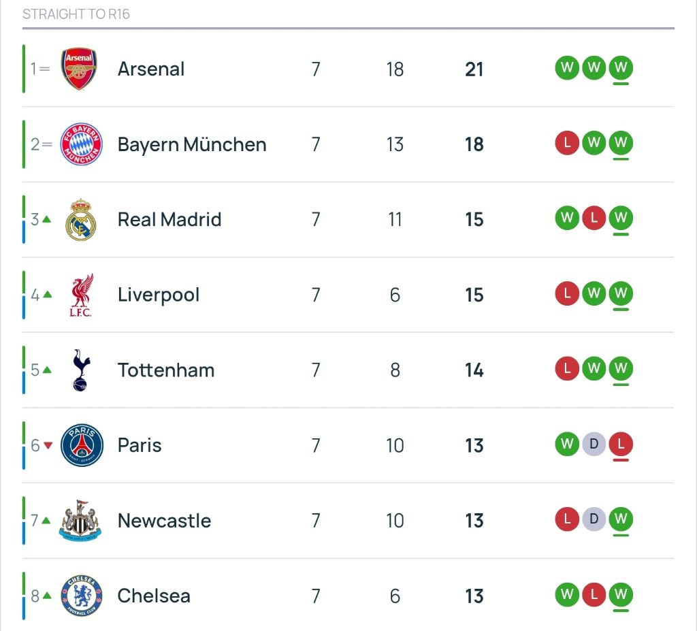Click Paris's red down-arrow rank indicator

(48, 445)
